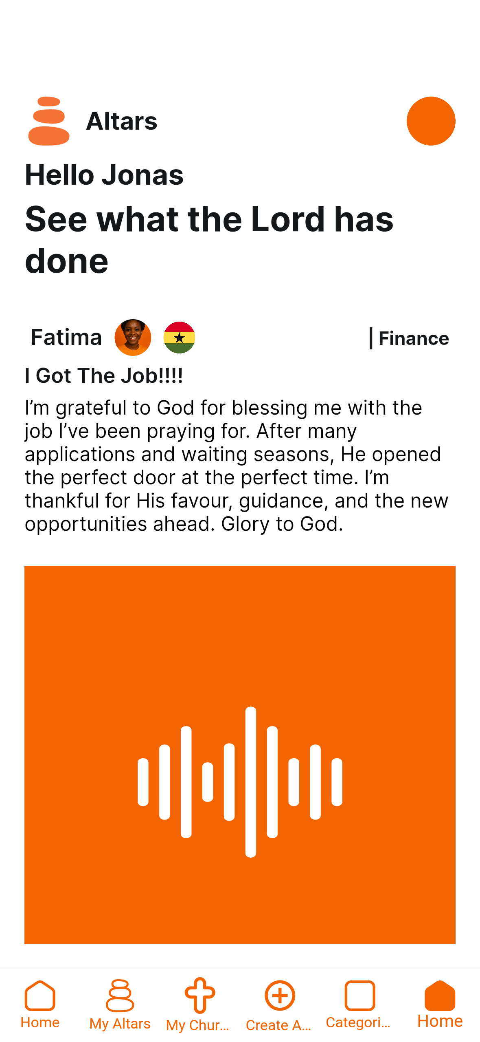Screen dimensions: 480x1042
Task: Tap the testimony paragraph about the job
Action: [236, 466]
